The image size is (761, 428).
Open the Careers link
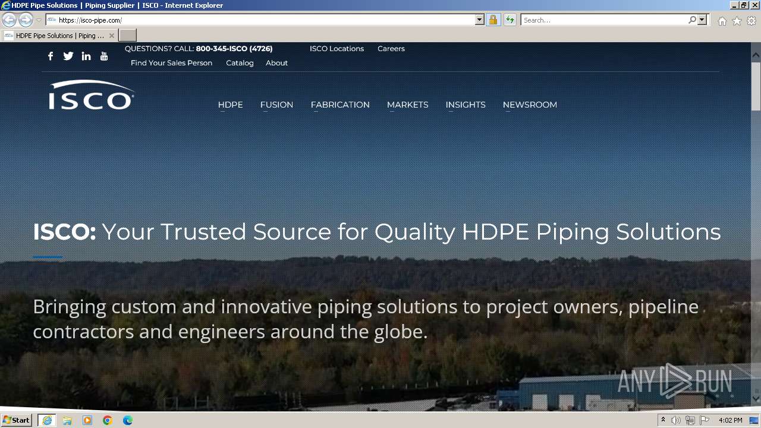[x=391, y=49]
